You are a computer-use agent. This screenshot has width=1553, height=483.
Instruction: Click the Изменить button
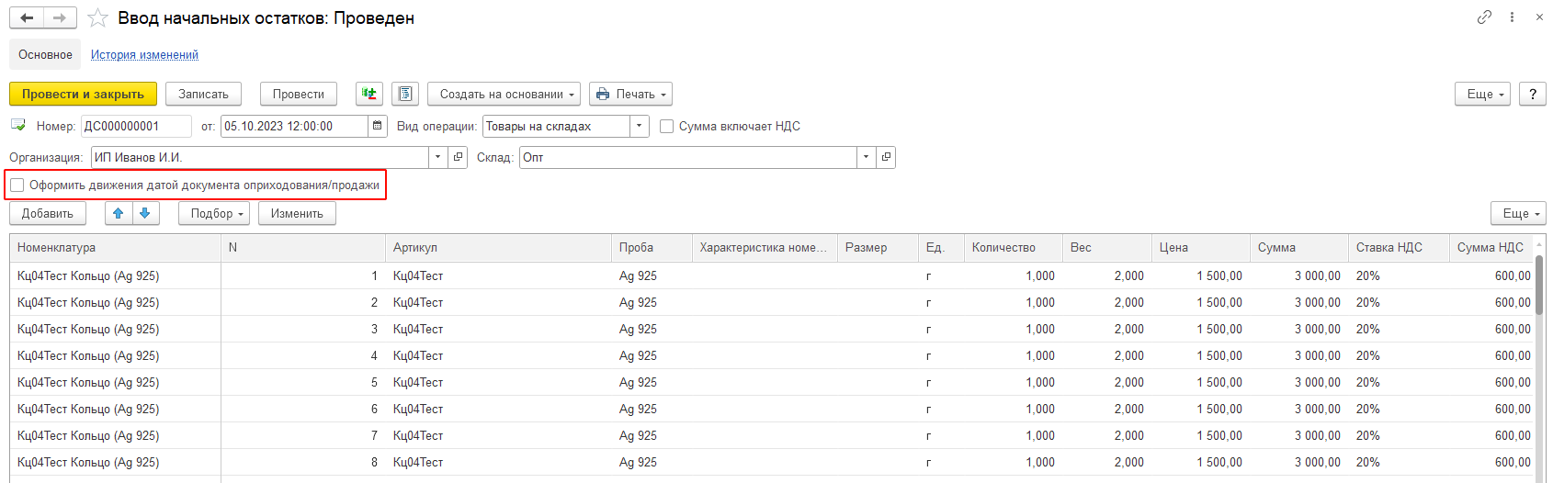[297, 213]
